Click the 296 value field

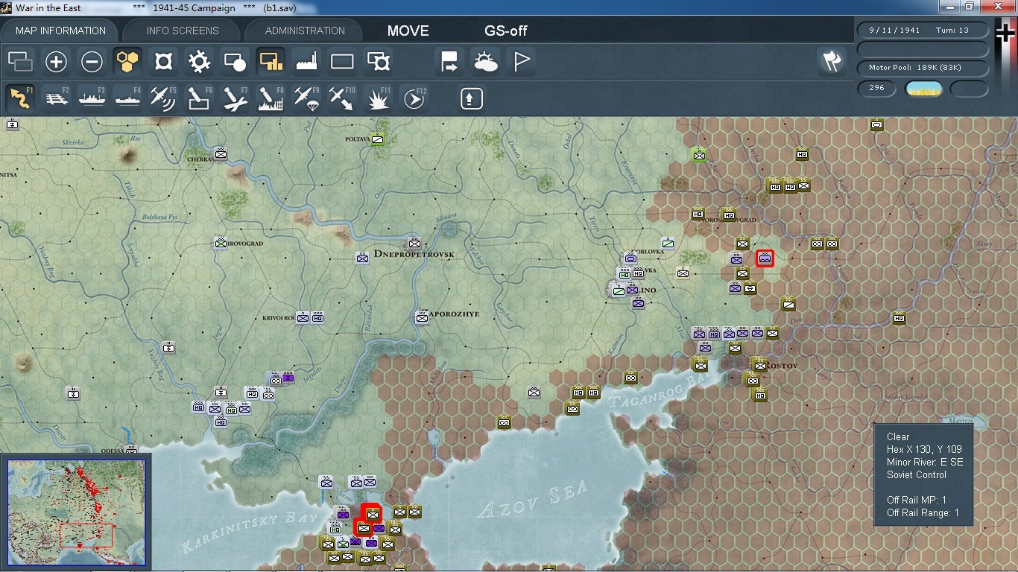(x=877, y=88)
